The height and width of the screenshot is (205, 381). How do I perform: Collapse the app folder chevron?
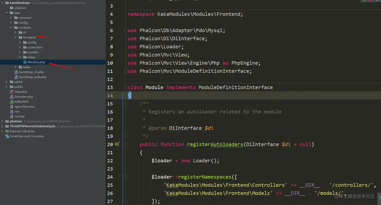pos(7,13)
